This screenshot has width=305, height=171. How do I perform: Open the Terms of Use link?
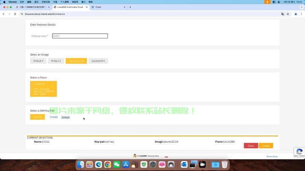[272, 156]
